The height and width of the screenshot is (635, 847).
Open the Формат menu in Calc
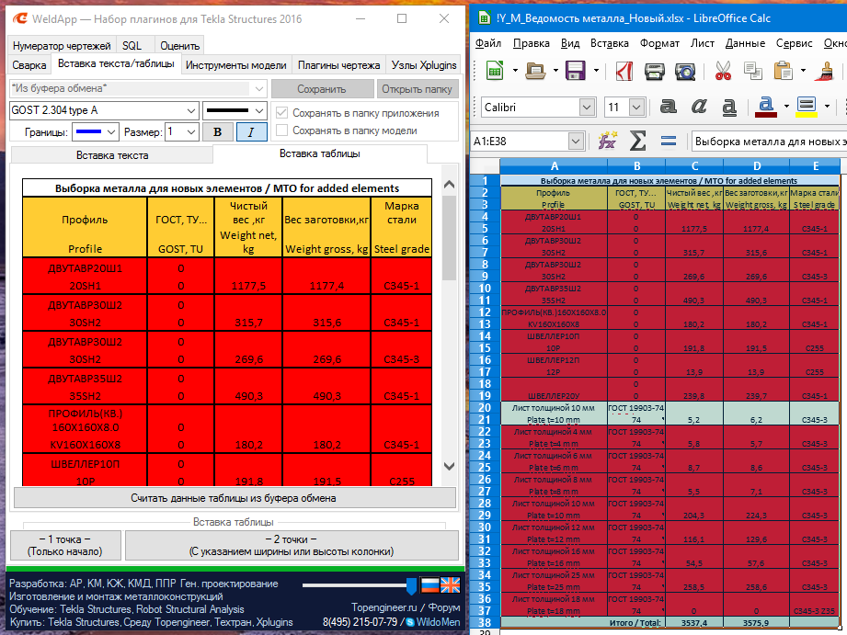659,43
